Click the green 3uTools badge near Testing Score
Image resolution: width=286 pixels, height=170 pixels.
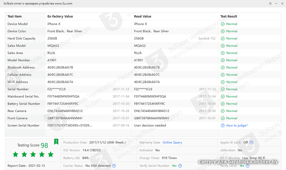point(56,142)
